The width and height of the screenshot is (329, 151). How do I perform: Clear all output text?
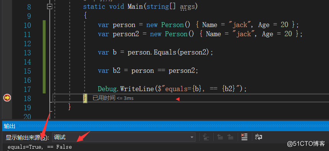click(x=244, y=137)
